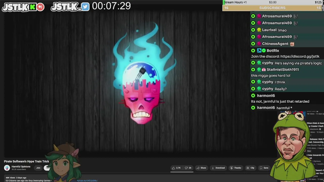This screenshot has width=324, height=182.
Task: Click the 00:07:29 stream timer
Action: click(111, 6)
